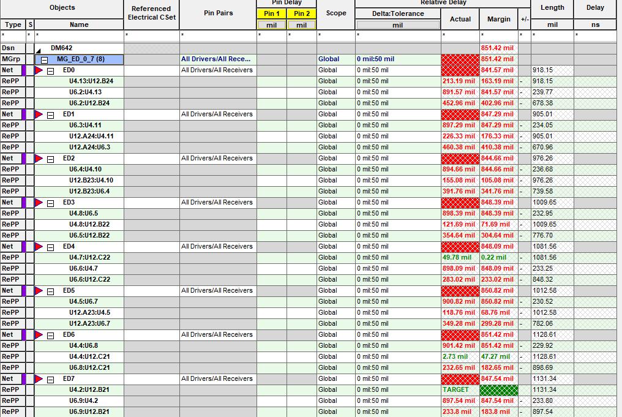Click the red flag icon on ED7
Screen dimensions: 622x417
coord(39,378)
